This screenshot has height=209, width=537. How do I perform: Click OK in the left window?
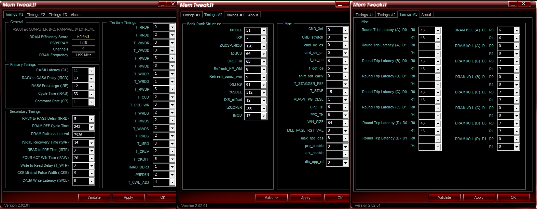pyautogui.click(x=162, y=197)
